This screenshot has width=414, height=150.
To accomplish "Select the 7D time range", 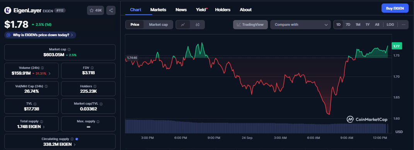I will pyautogui.click(x=348, y=25).
